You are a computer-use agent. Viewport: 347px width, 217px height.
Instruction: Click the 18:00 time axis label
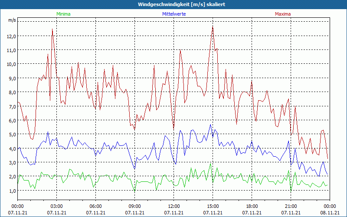click(252, 207)
